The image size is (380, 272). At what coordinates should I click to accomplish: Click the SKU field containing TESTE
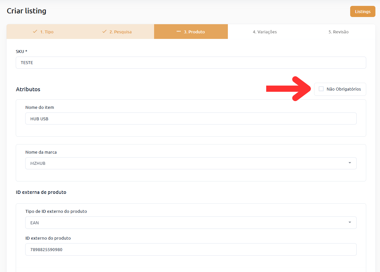tap(190, 63)
